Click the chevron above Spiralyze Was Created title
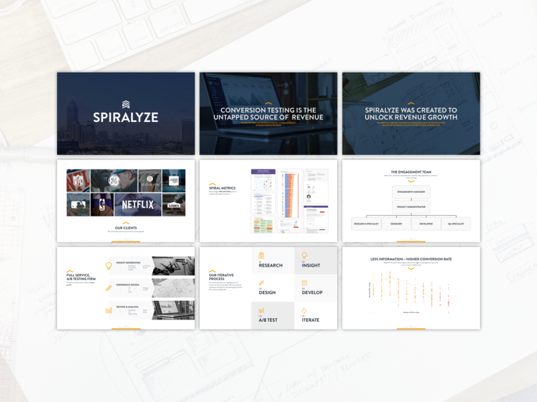537x402 pixels. point(411,103)
